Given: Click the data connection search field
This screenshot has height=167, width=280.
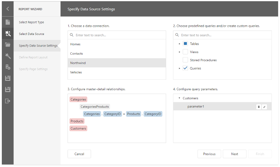Looking at the screenshot, I should tap(119, 35).
